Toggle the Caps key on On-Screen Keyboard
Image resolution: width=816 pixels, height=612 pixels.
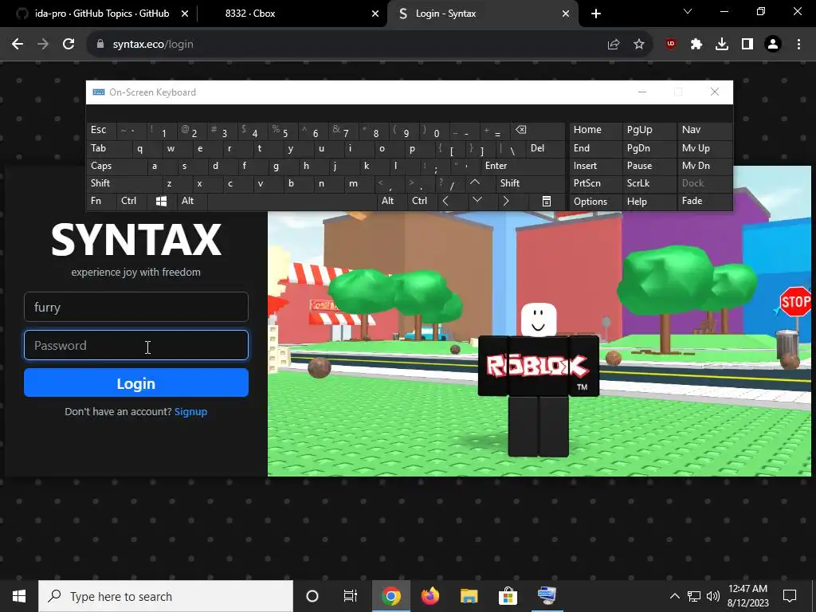click(x=117, y=166)
